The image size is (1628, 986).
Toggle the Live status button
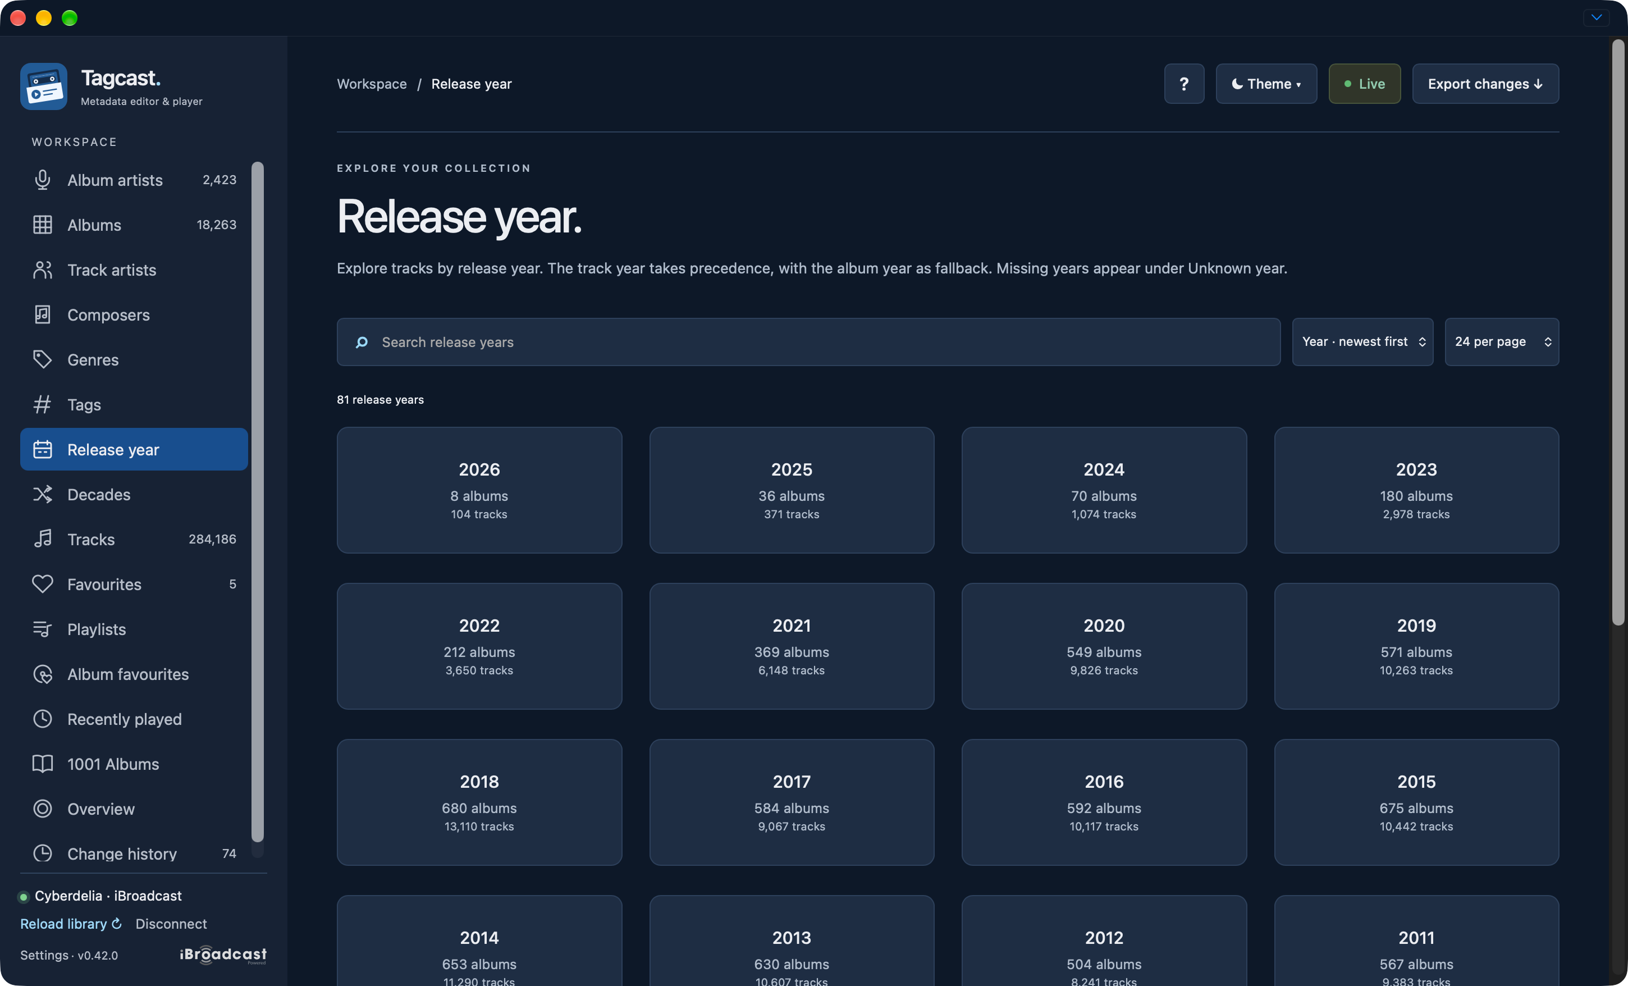[x=1364, y=84]
